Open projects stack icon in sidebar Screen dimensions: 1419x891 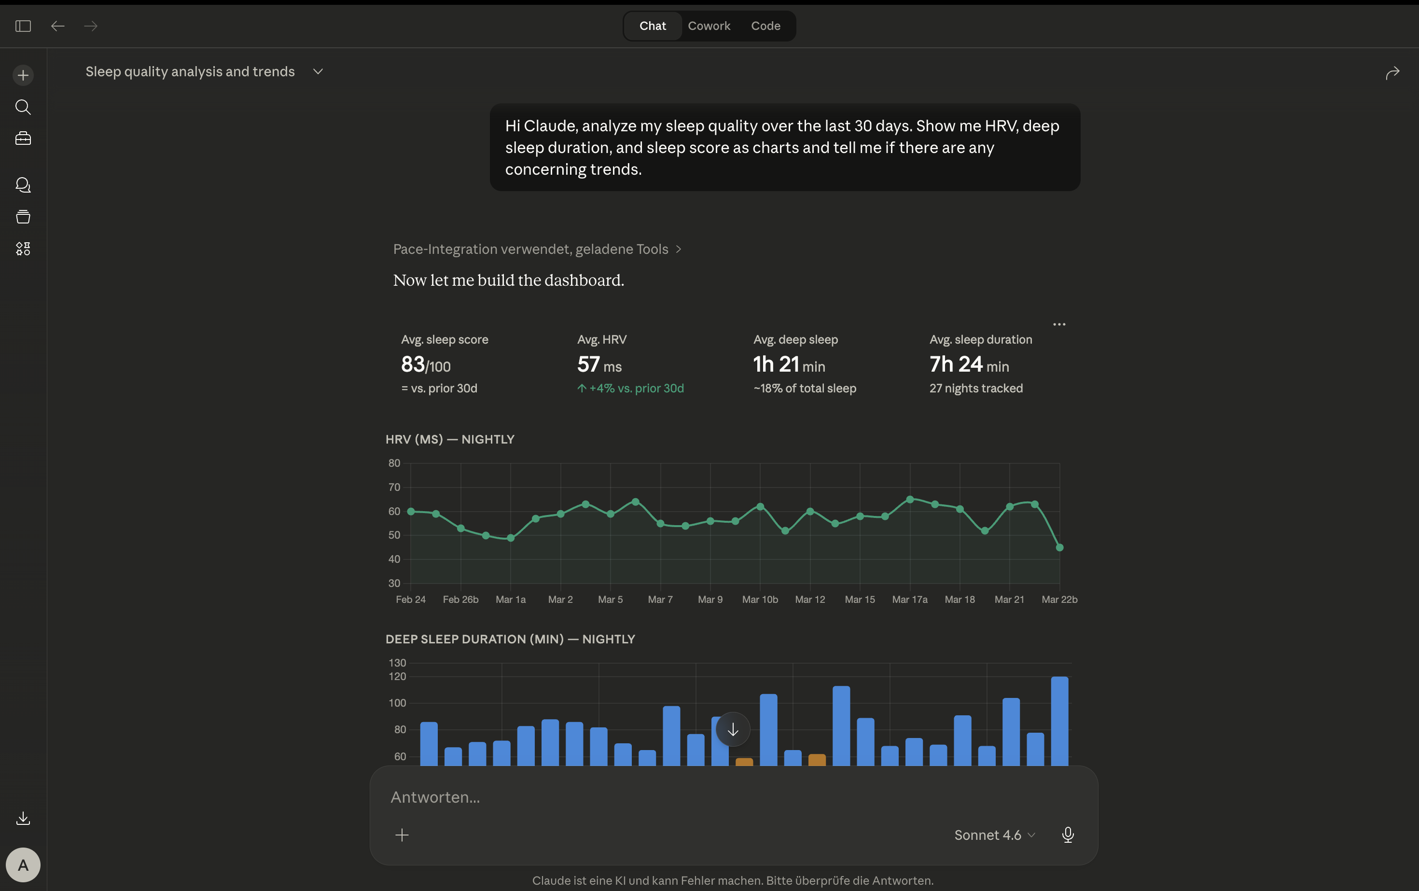[x=23, y=217]
